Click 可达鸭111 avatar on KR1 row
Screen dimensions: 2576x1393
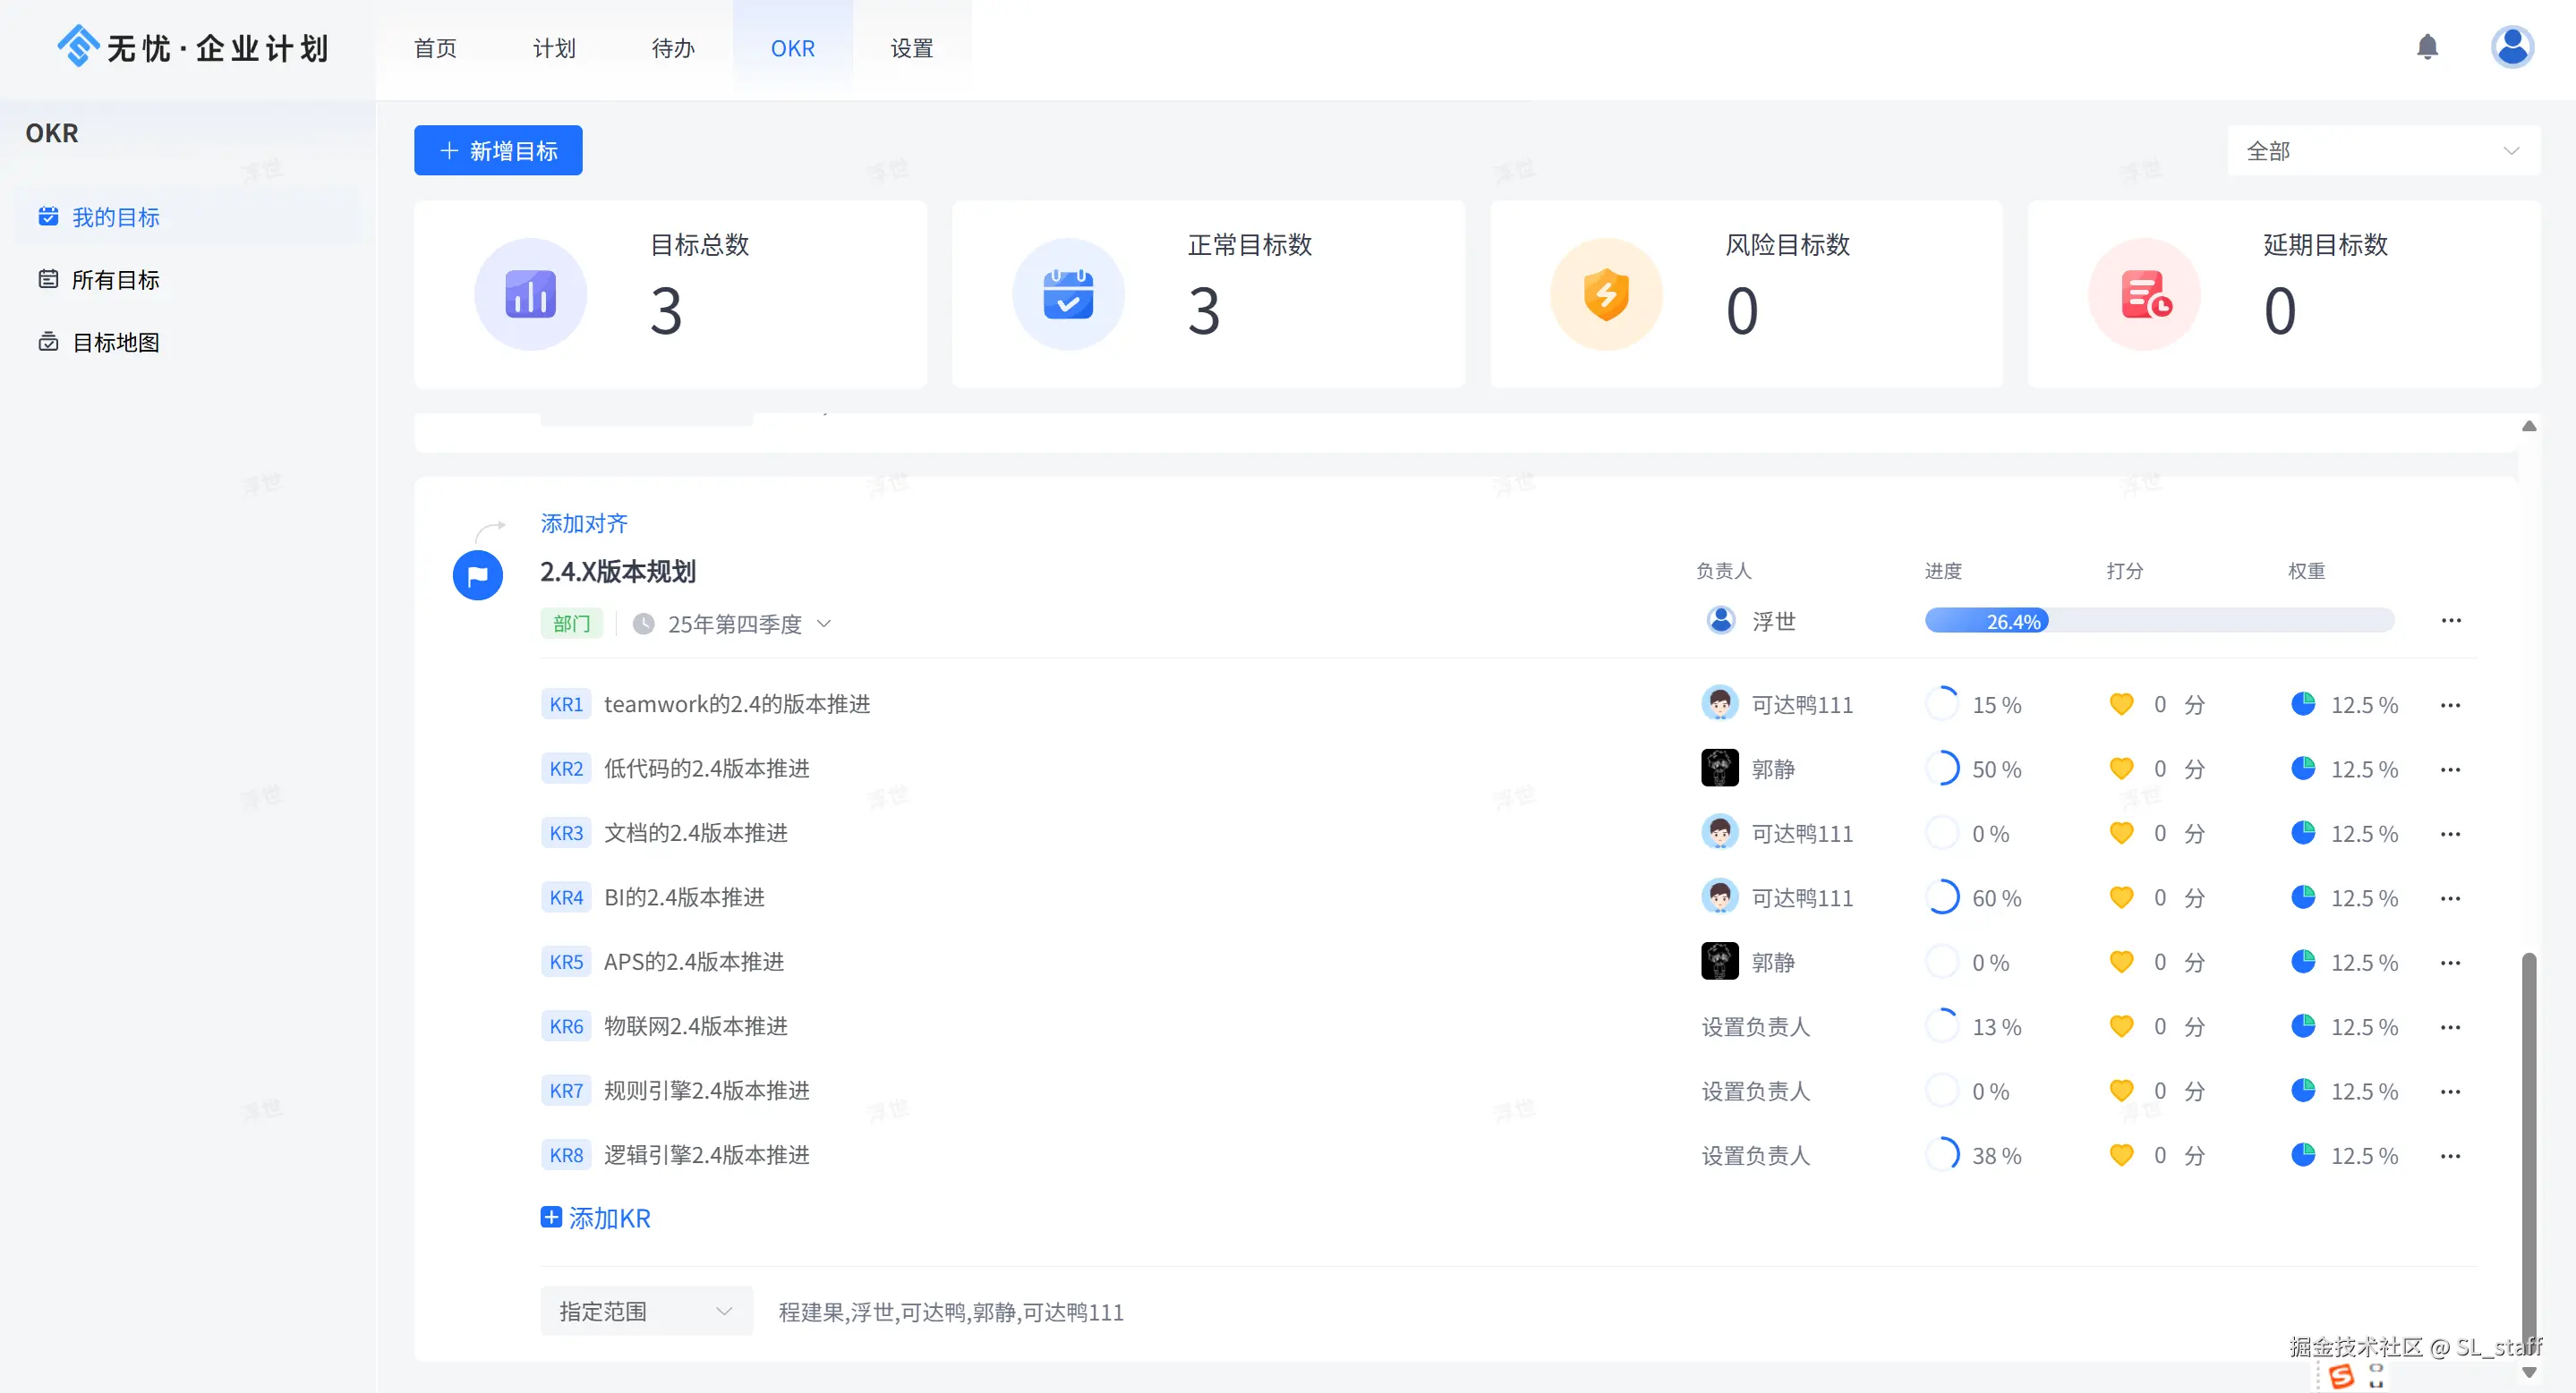(1719, 704)
